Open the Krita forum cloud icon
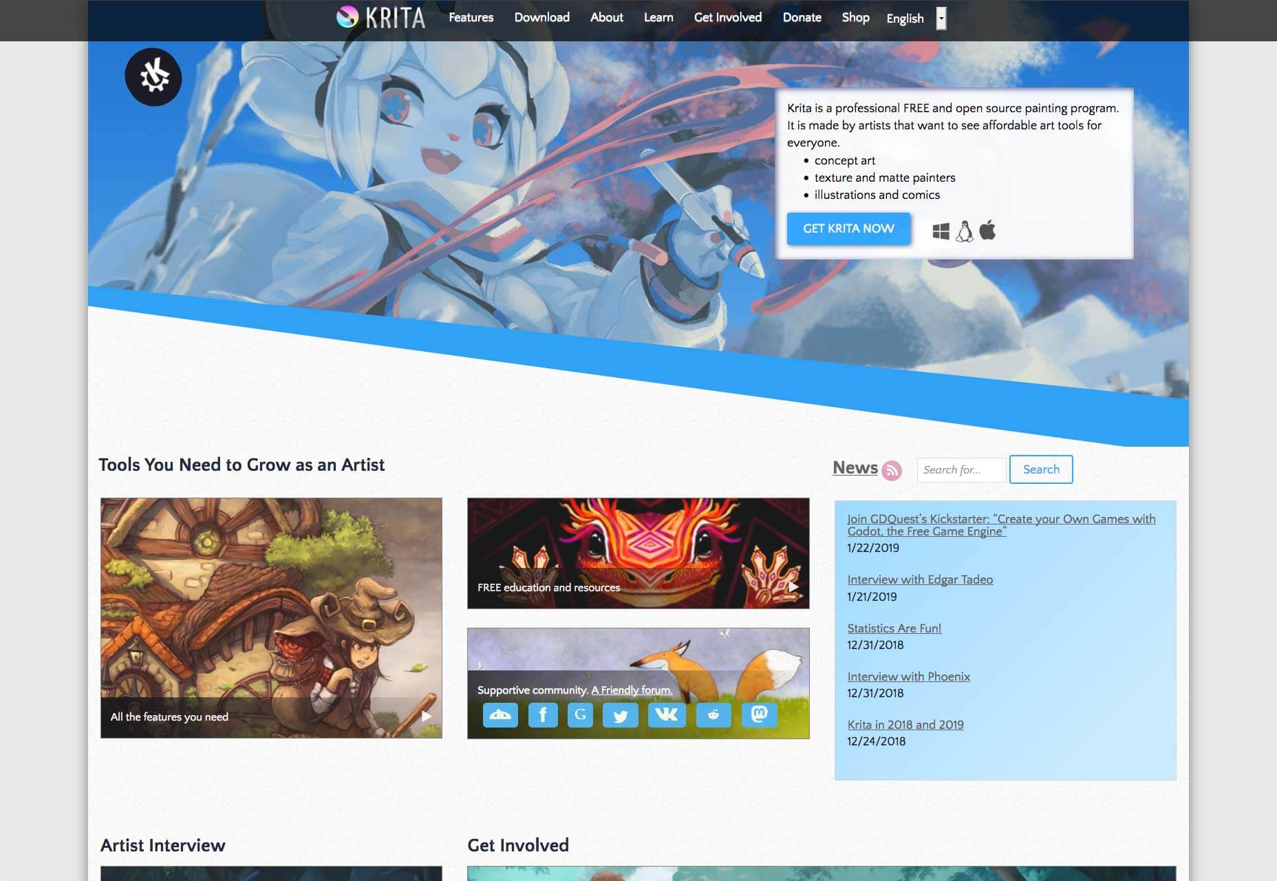Viewport: 1277px width, 881px height. [x=500, y=715]
